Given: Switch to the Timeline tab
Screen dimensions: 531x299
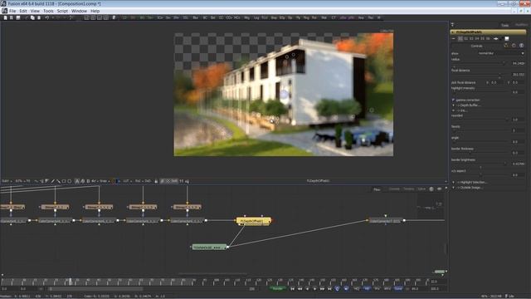Looking at the screenshot, I should coord(408,189).
